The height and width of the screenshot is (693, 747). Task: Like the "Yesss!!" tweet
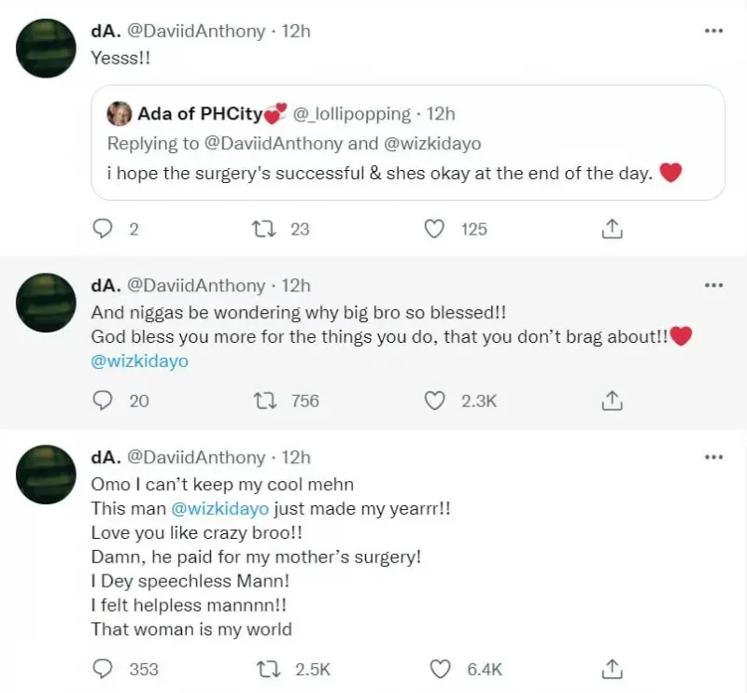click(434, 228)
